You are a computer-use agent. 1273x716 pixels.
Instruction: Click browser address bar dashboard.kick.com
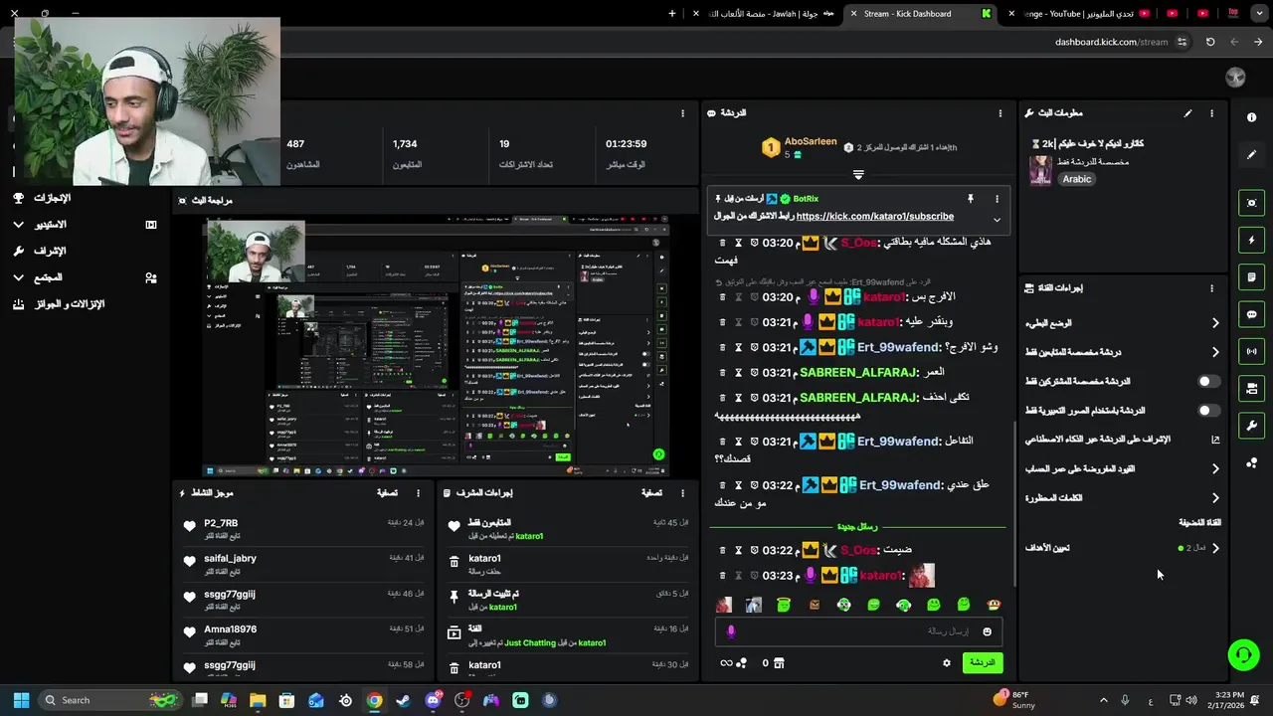pos(1111,42)
